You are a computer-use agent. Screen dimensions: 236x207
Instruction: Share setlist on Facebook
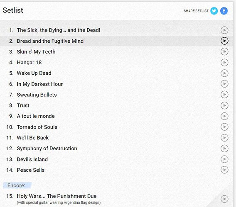tap(224, 11)
